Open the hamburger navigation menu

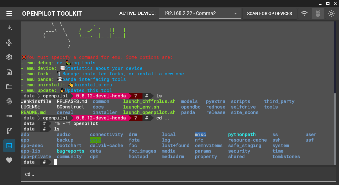coord(9,13)
